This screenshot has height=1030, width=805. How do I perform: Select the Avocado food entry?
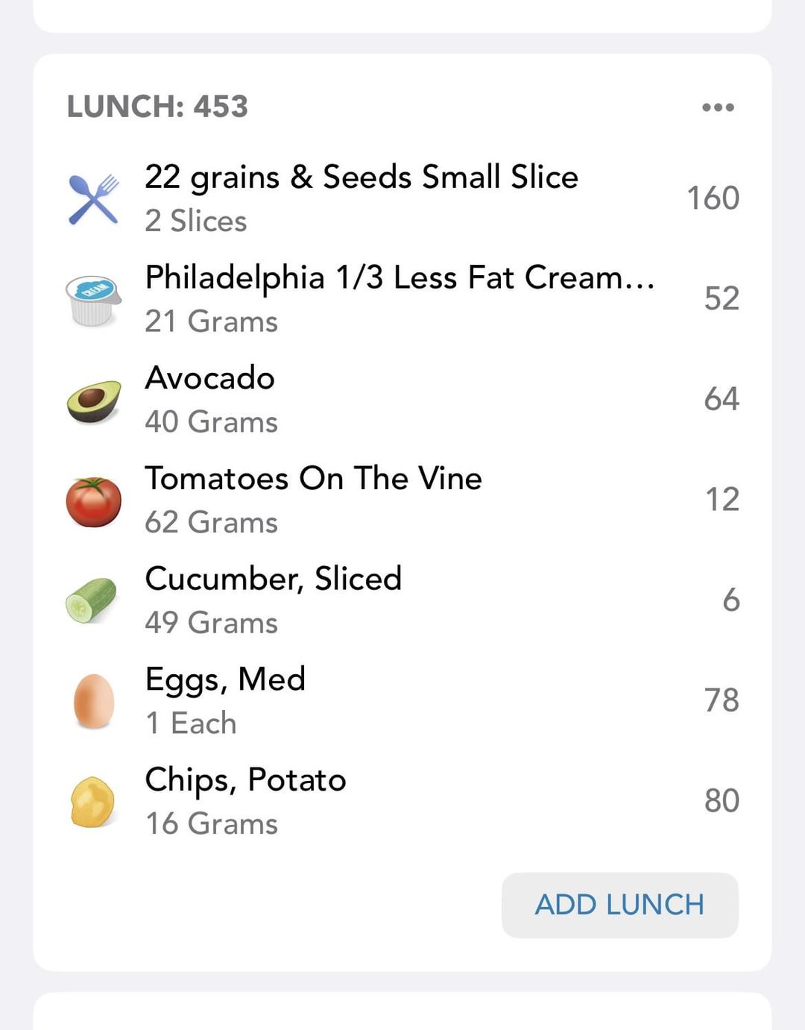(x=402, y=399)
